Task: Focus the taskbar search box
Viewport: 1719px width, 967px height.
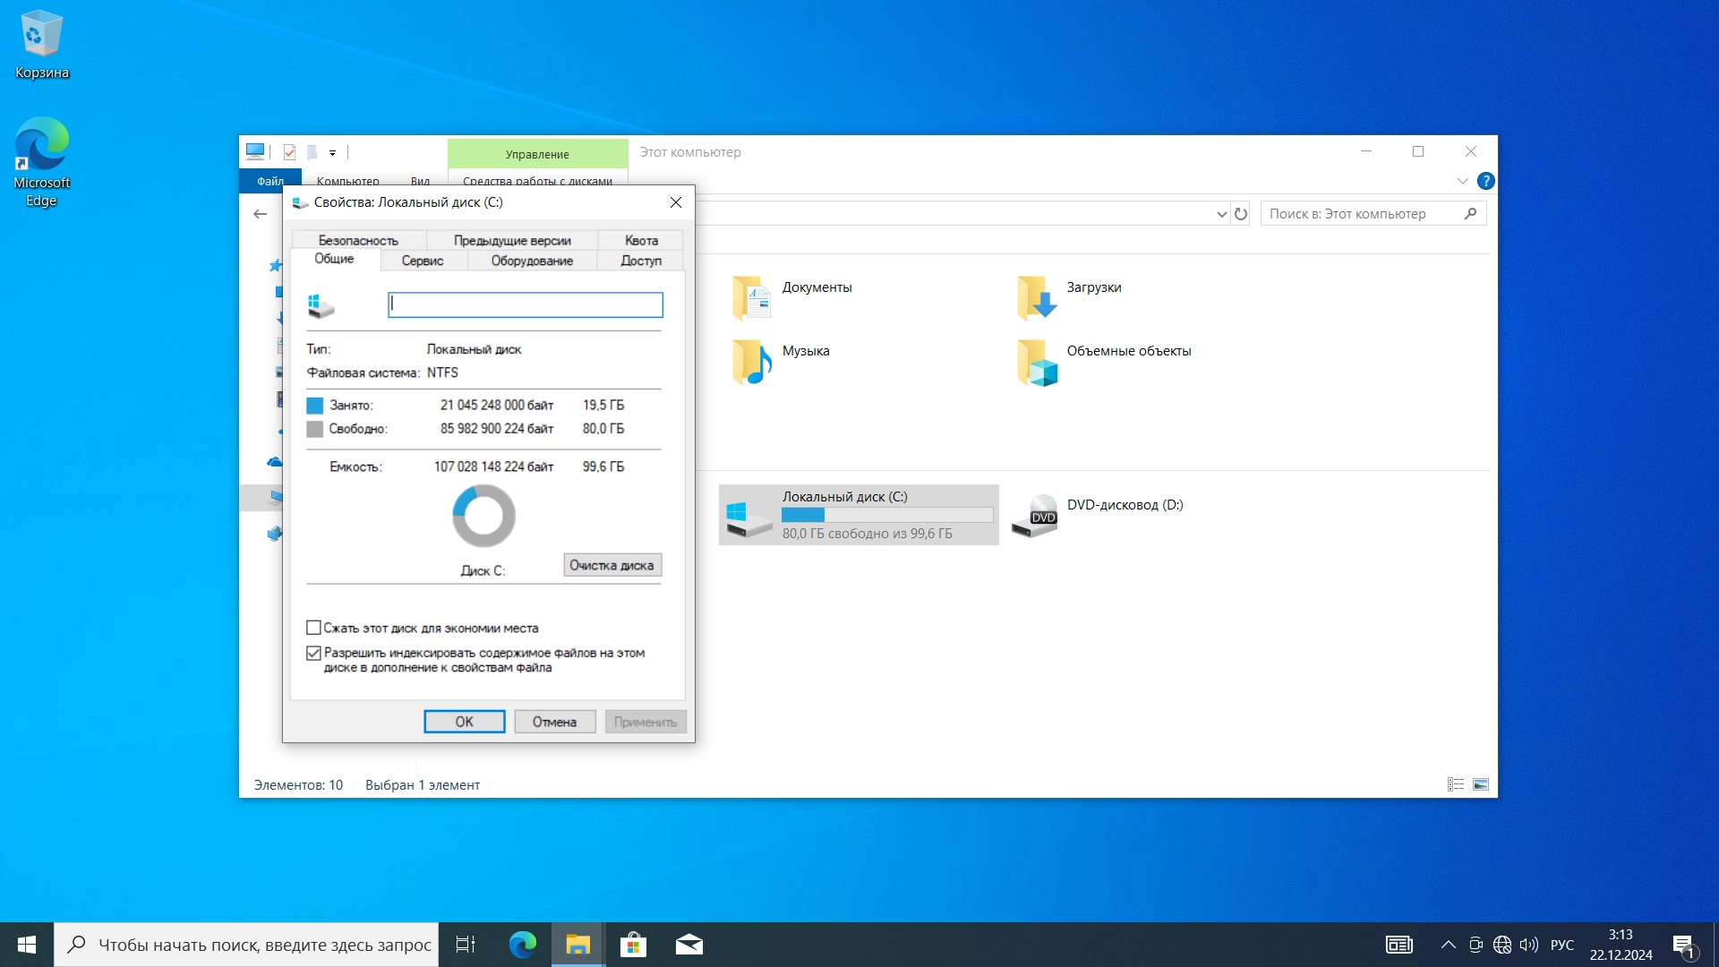Action: click(246, 945)
